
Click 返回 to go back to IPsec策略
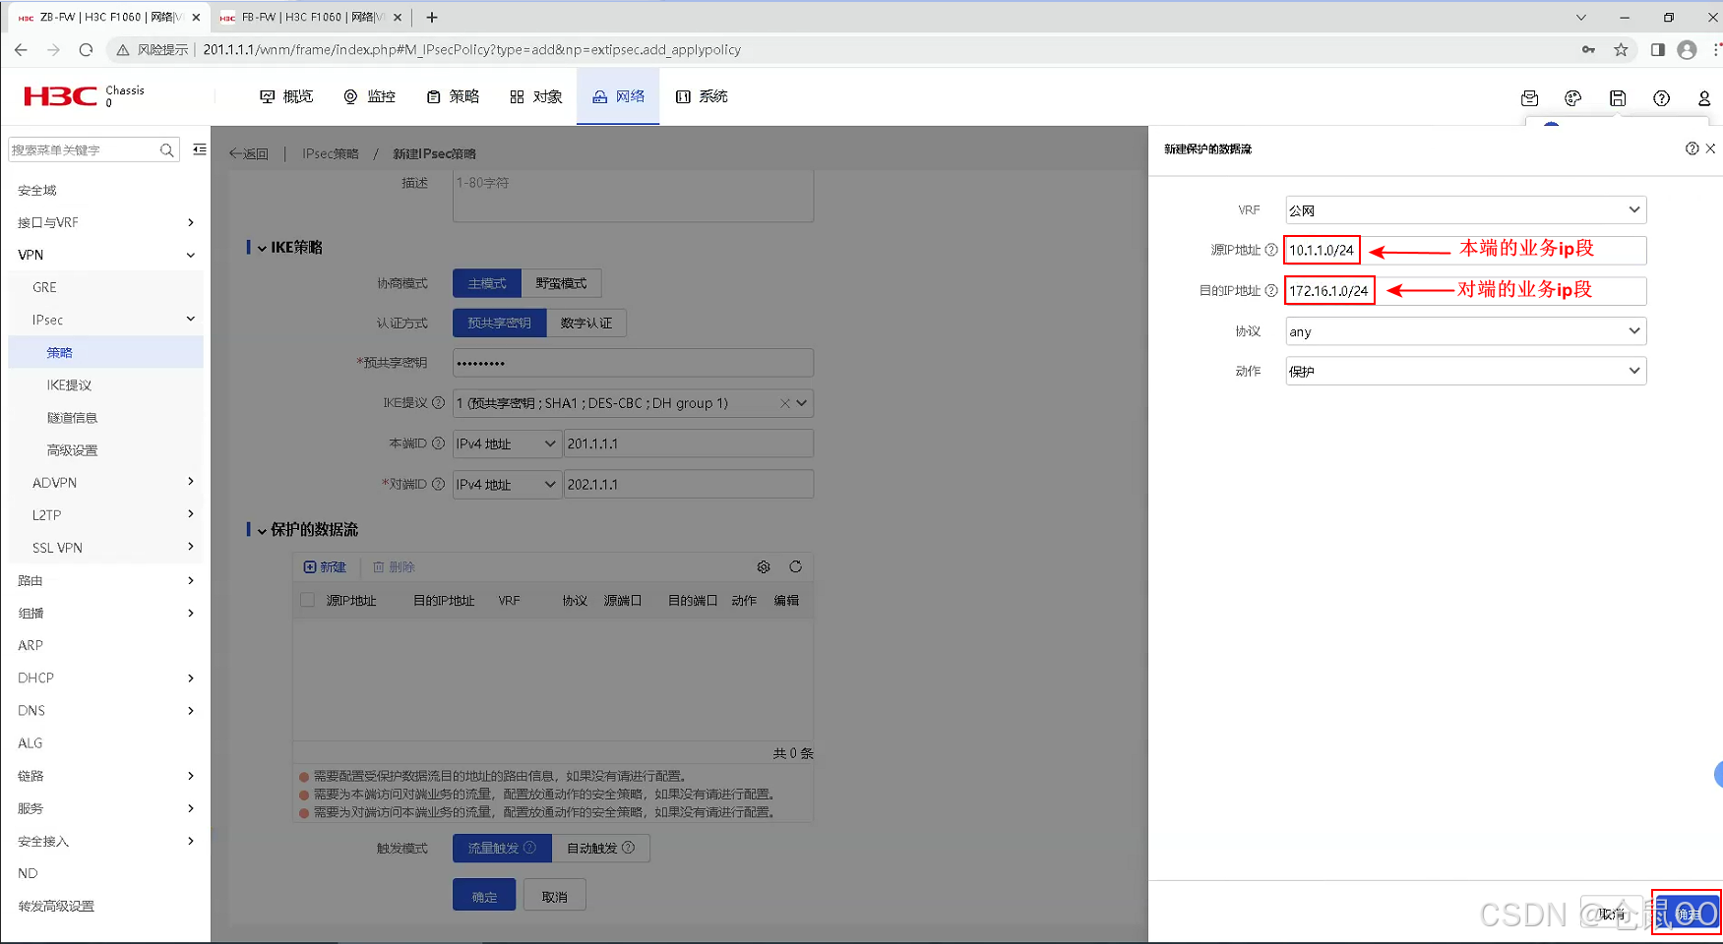(x=249, y=153)
